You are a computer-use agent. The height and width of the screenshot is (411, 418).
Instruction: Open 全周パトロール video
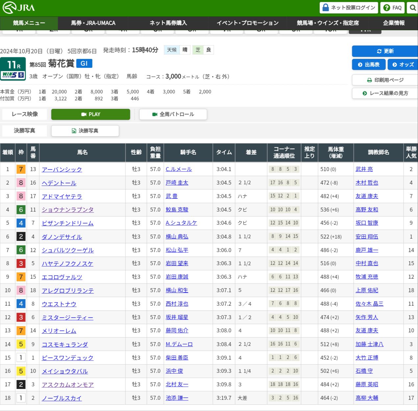pyautogui.click(x=173, y=114)
